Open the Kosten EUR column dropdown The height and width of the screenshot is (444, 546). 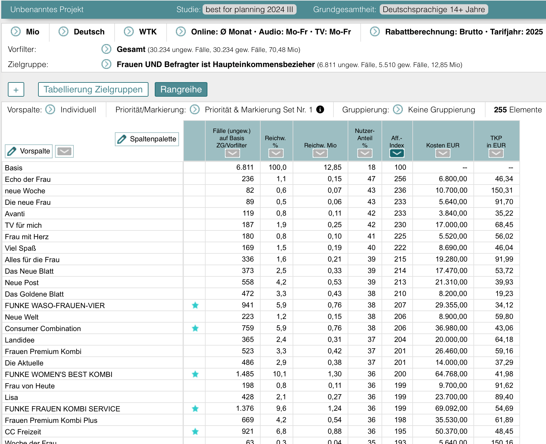point(443,153)
